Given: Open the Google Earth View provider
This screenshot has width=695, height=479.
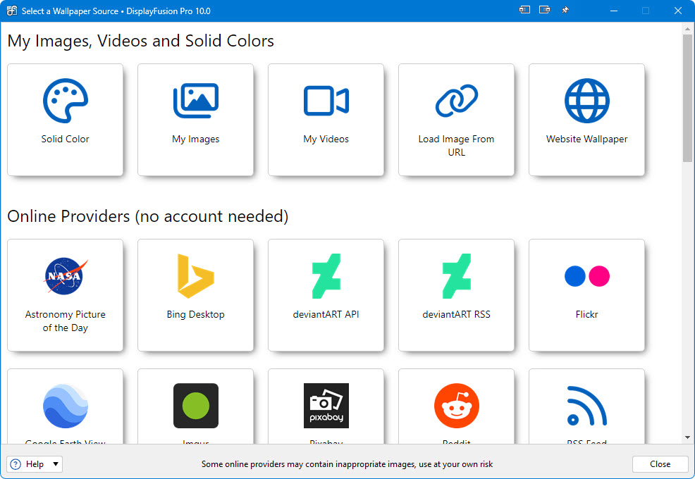Looking at the screenshot, I should 65,406.
